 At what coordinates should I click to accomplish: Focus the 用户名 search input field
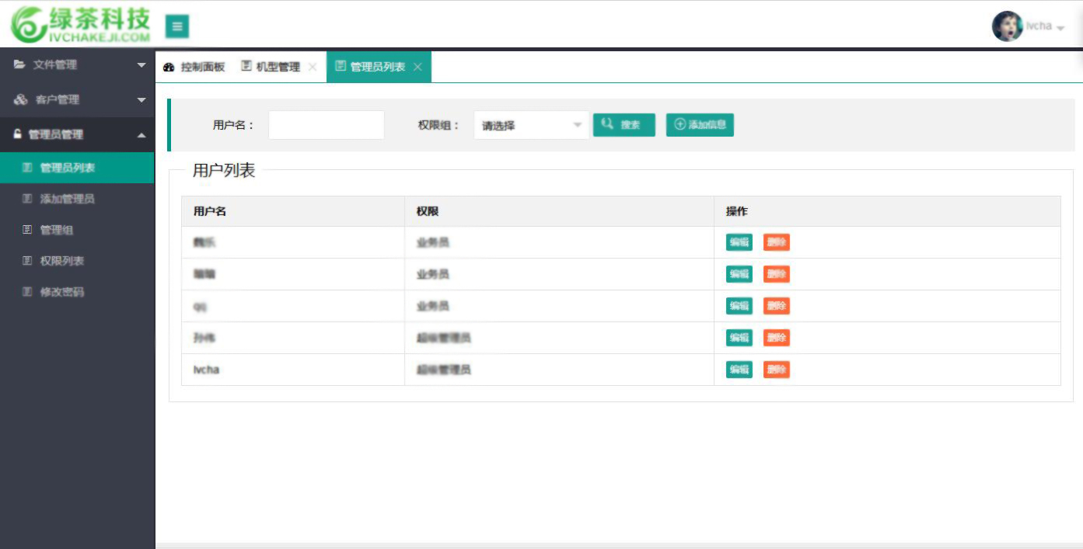pyautogui.click(x=327, y=125)
